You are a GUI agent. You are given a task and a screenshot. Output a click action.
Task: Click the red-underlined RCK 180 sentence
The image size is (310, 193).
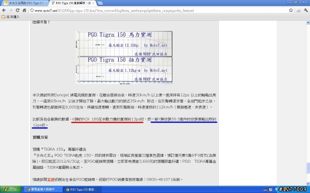(108, 119)
